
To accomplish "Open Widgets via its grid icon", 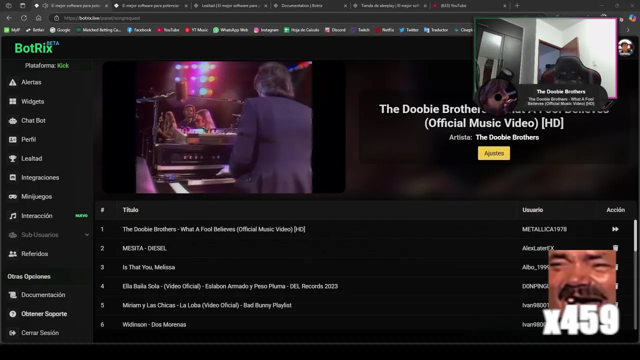I will click(12, 101).
